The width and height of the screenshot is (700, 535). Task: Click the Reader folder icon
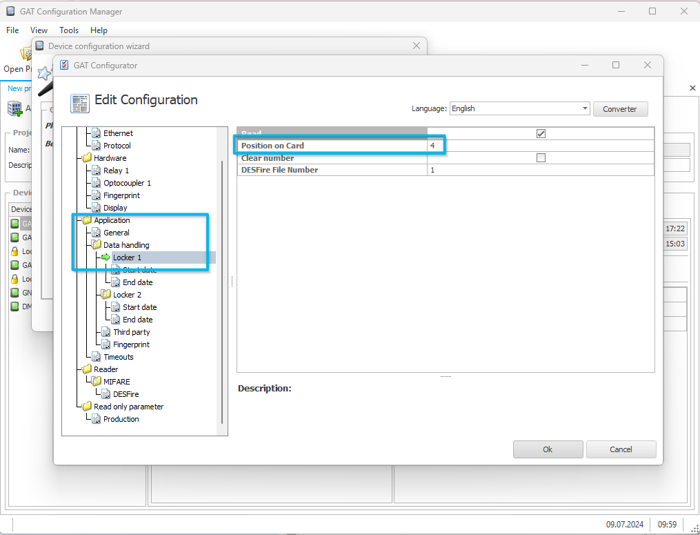(87, 369)
